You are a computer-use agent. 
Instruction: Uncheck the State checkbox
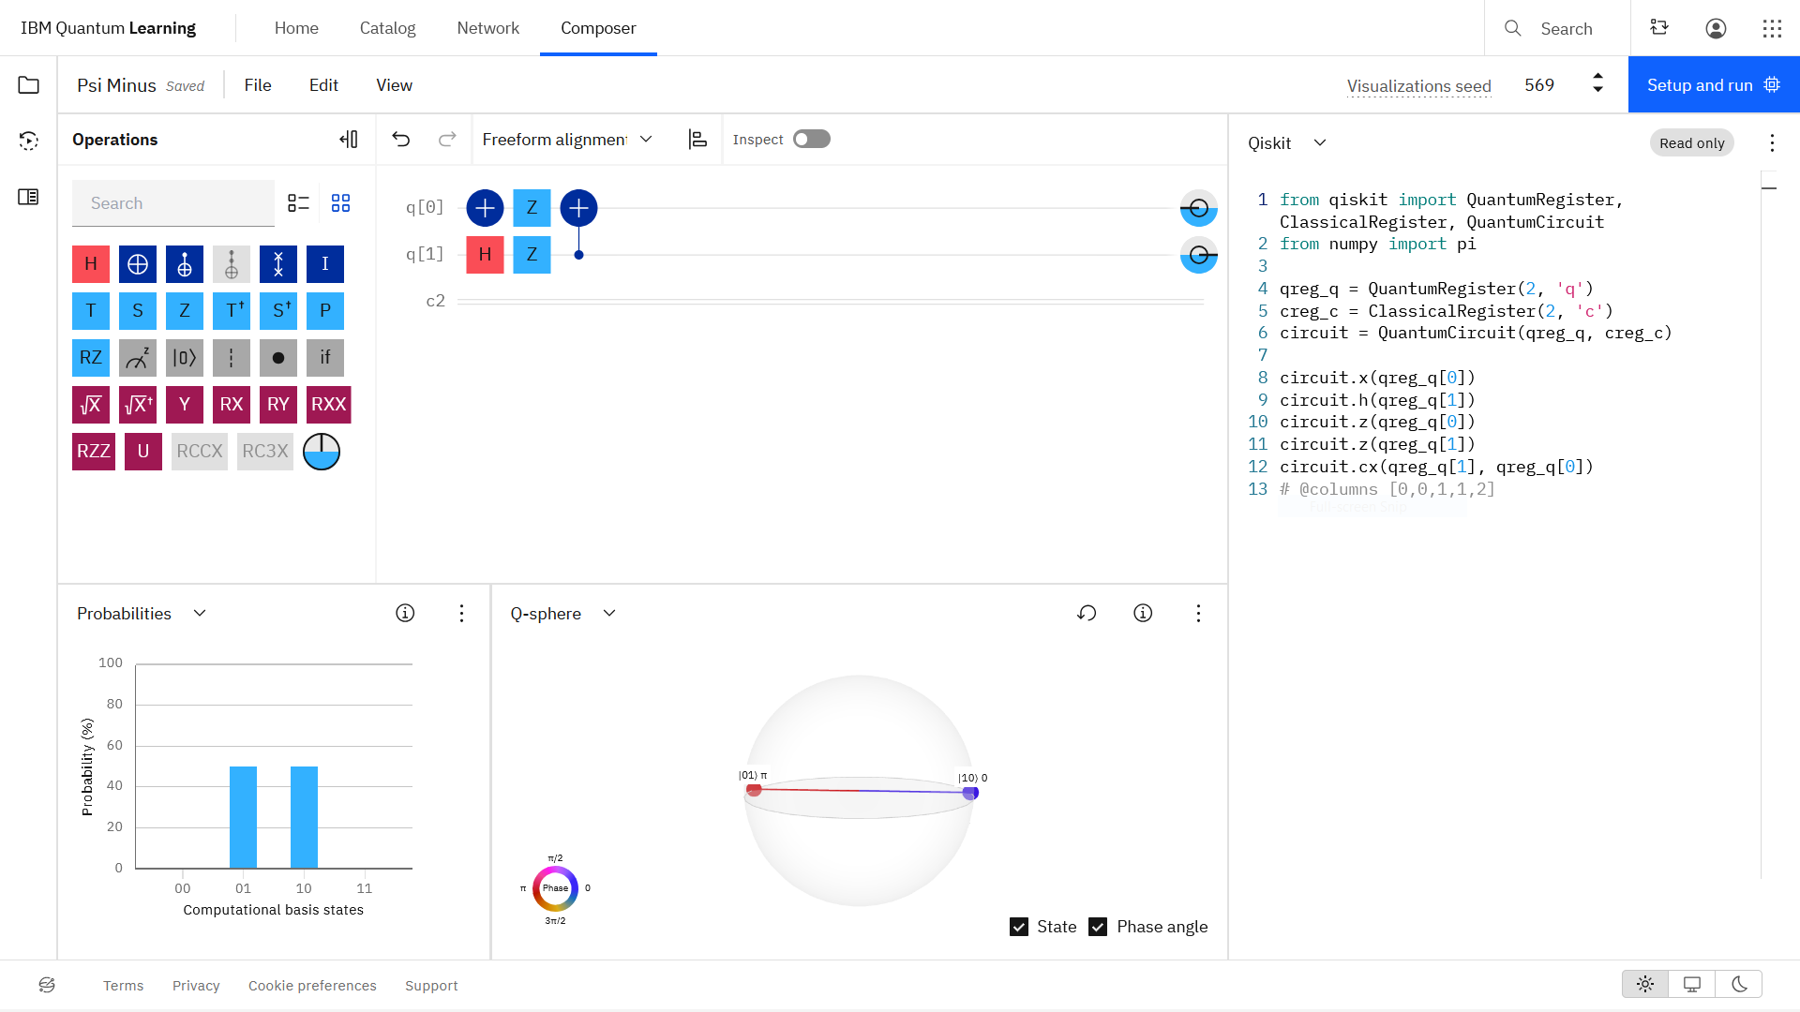click(1019, 927)
